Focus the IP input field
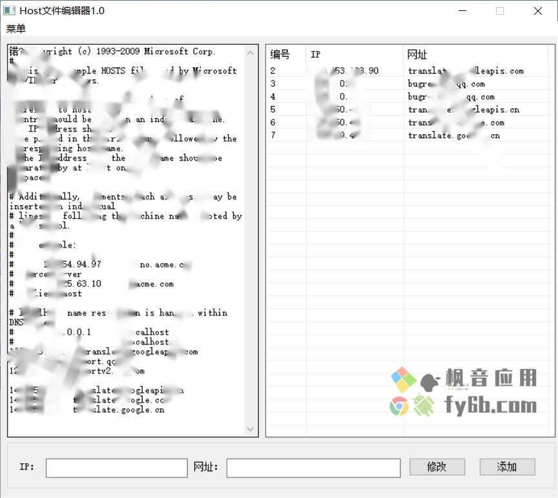Viewport: 558px width, 498px height. pyautogui.click(x=116, y=468)
